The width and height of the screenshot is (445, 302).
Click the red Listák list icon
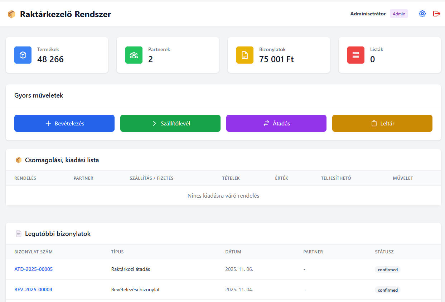(x=356, y=55)
